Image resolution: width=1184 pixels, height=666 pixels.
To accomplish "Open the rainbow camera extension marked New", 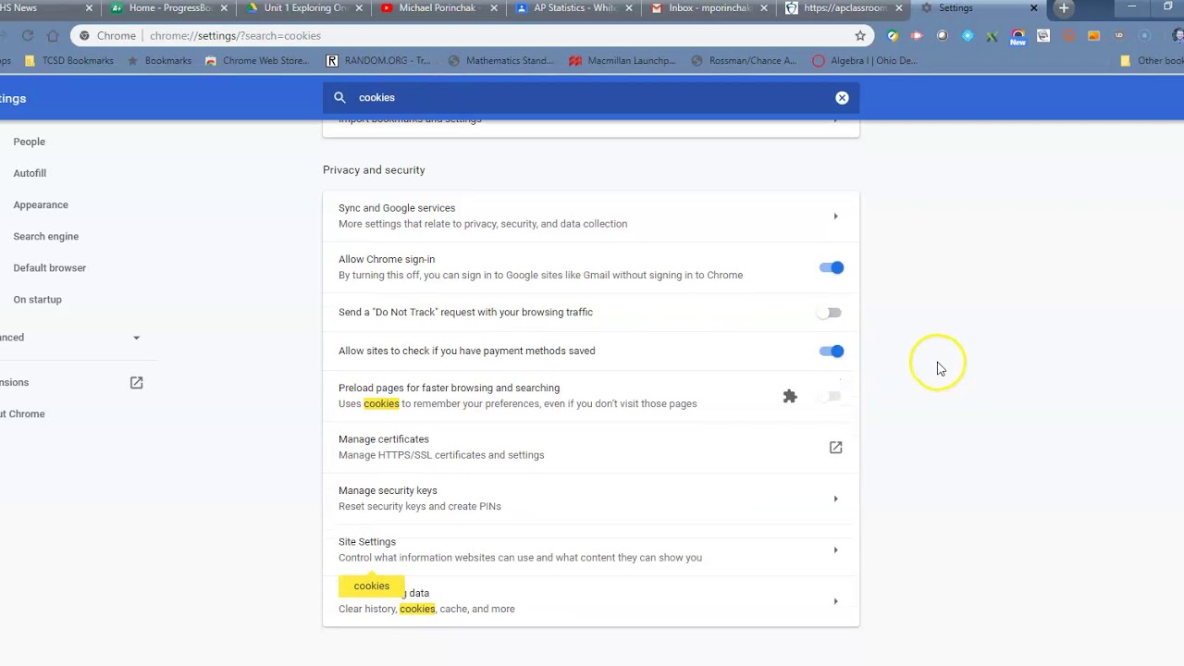I will (x=1017, y=37).
